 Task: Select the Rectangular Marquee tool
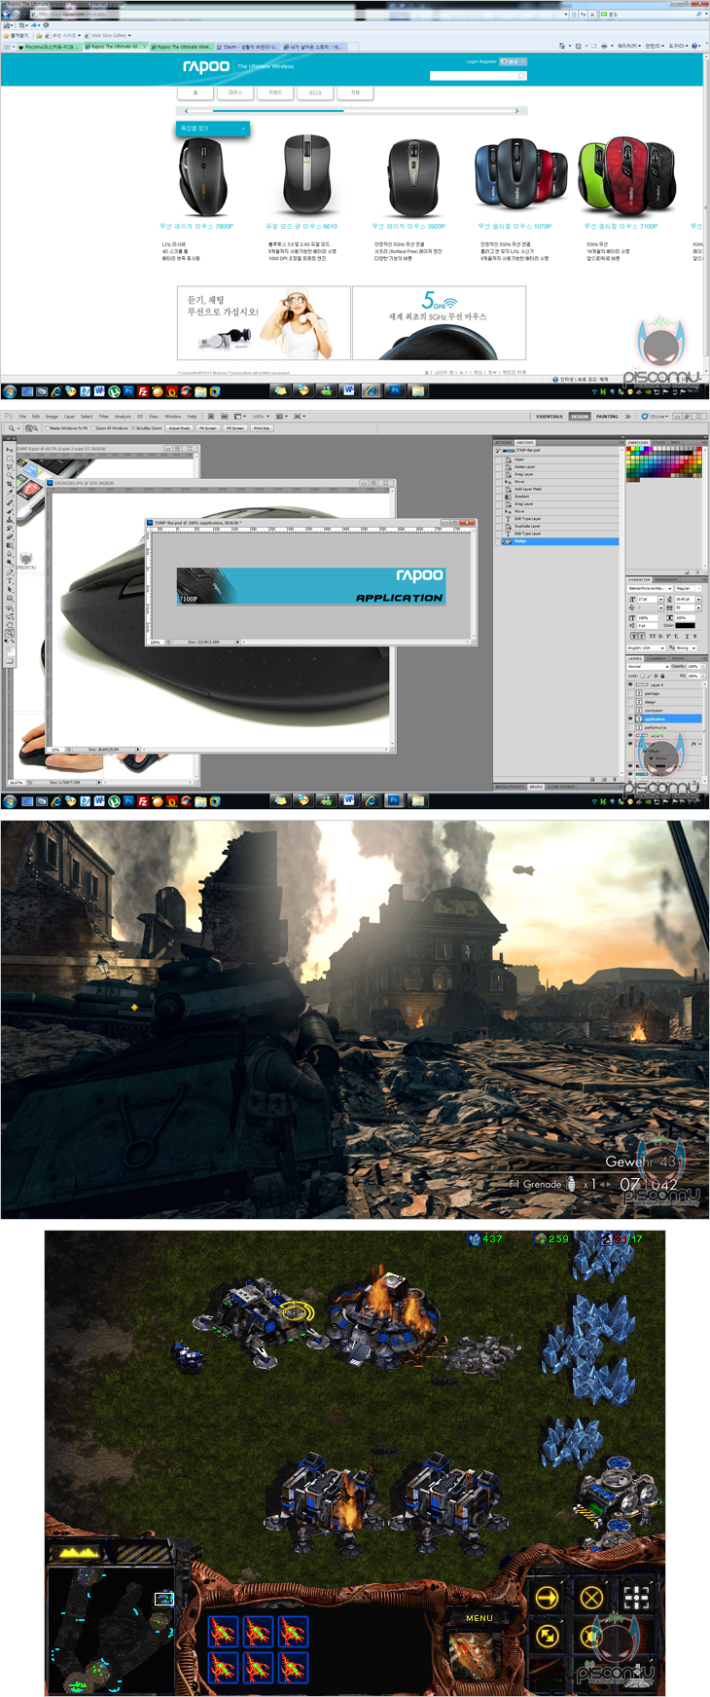(10, 459)
